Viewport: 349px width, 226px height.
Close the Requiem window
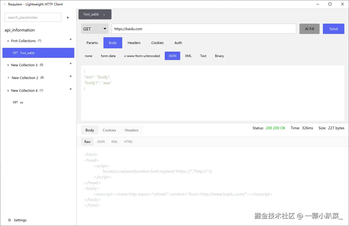pyautogui.click(x=342, y=4)
